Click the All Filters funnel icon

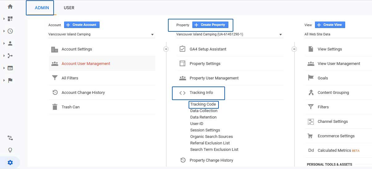pyautogui.click(x=55, y=78)
